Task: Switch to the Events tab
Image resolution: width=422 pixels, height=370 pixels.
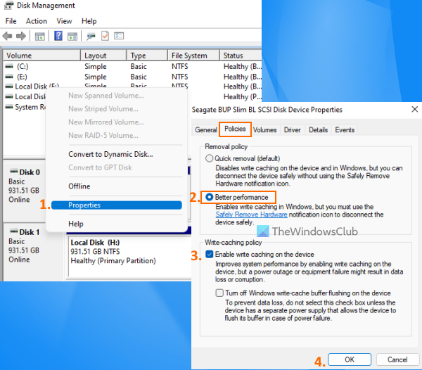Action: 345,129
